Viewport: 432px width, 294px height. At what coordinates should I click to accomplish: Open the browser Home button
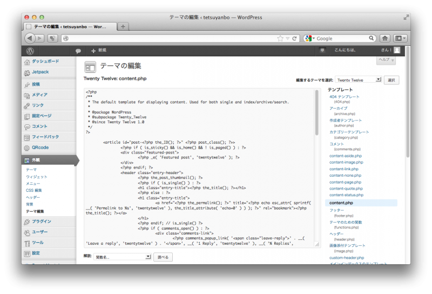pos(385,38)
